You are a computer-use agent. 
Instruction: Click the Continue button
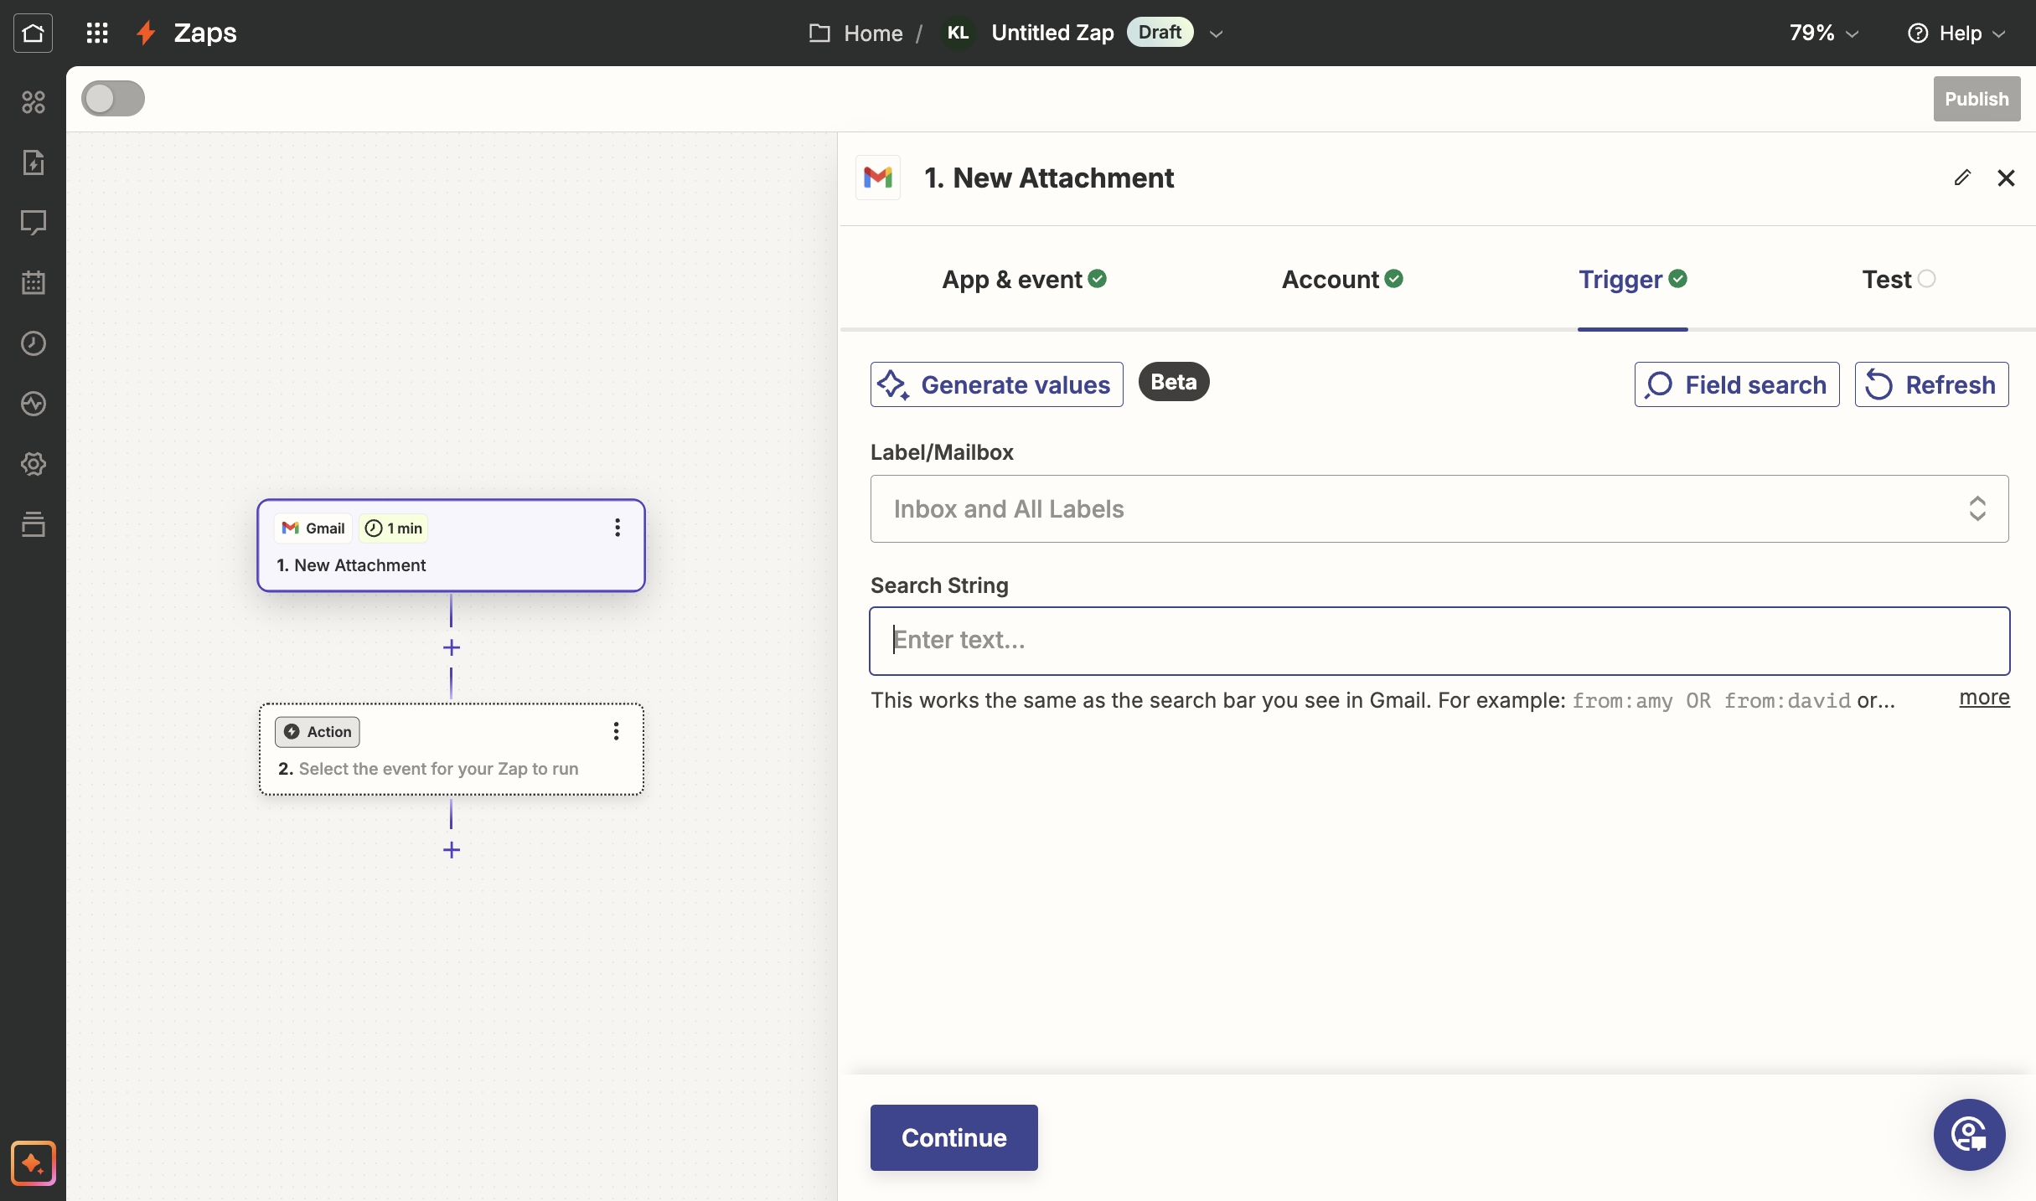pos(953,1137)
